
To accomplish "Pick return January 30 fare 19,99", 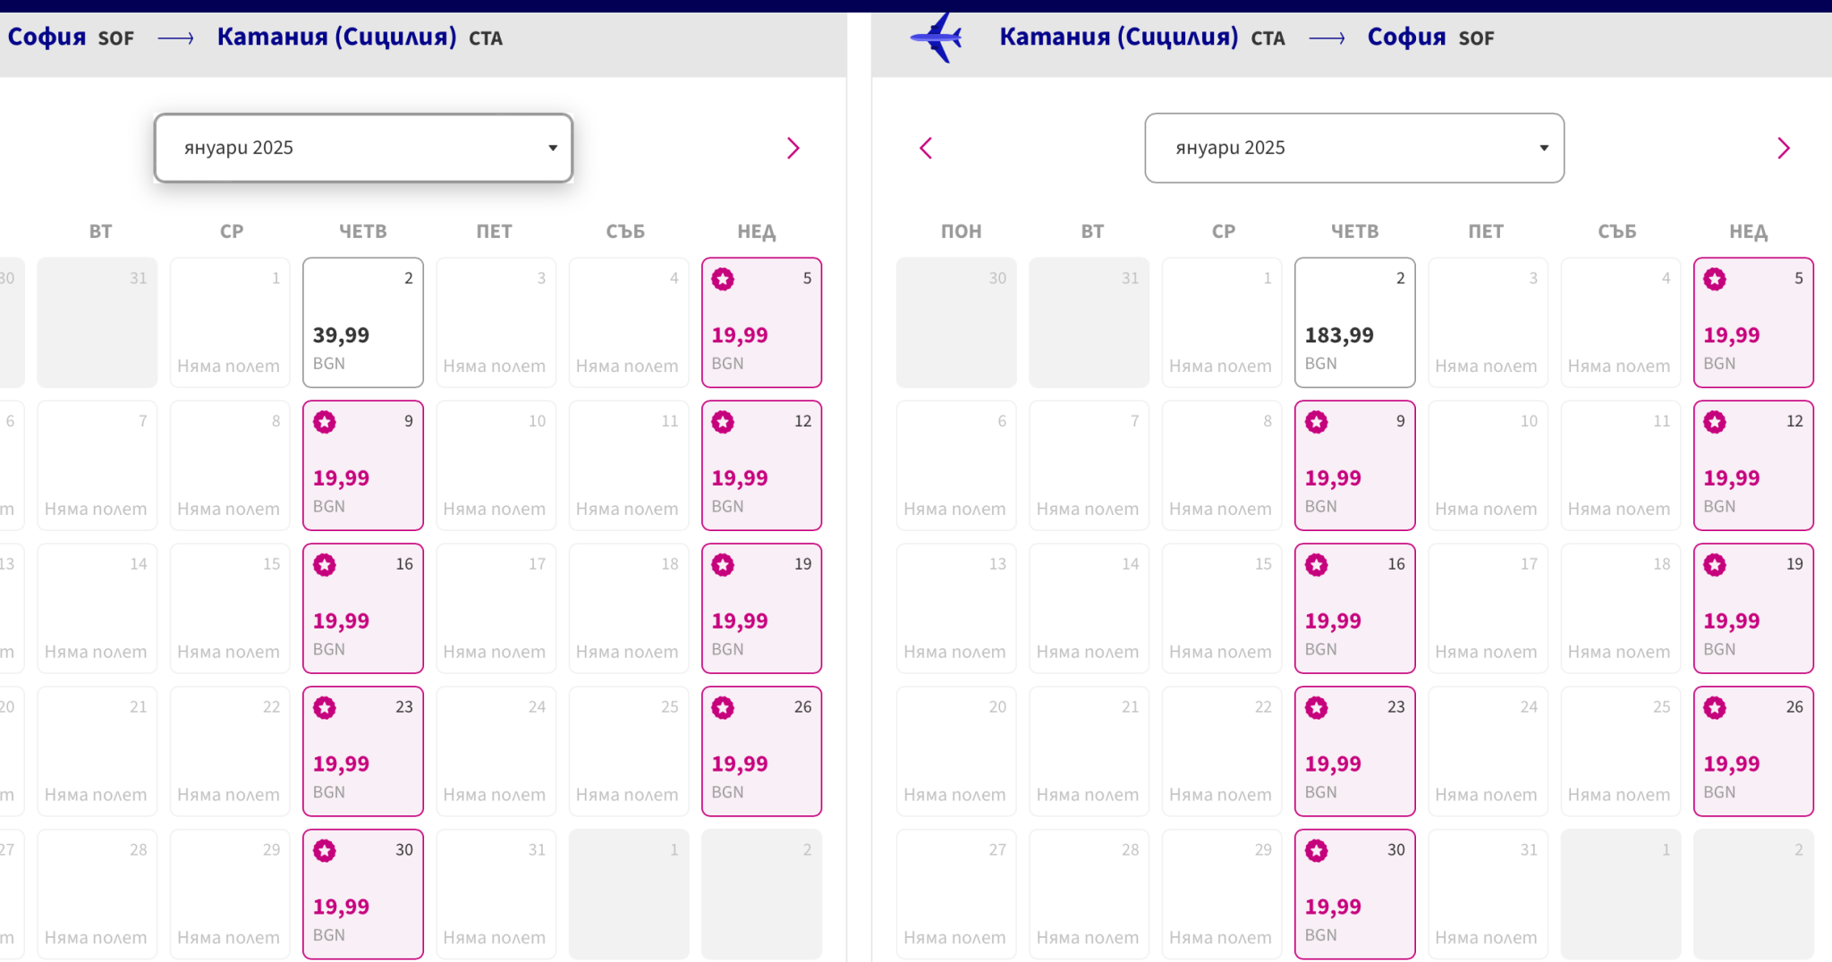I will pyautogui.click(x=1354, y=895).
